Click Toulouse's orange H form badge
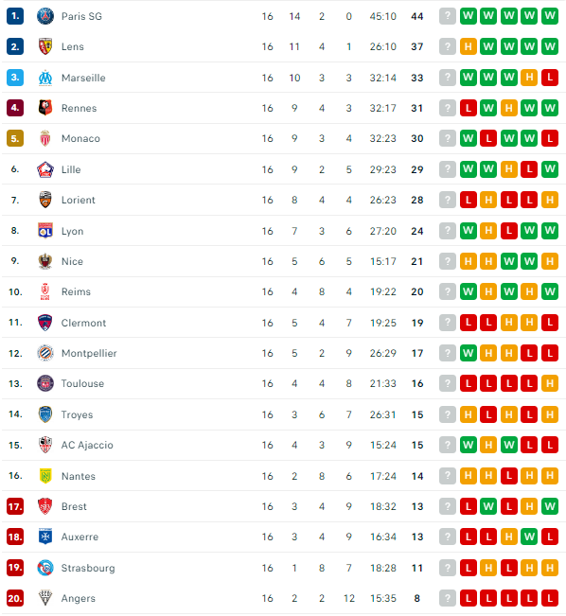The width and height of the screenshot is (566, 616). tap(550, 383)
